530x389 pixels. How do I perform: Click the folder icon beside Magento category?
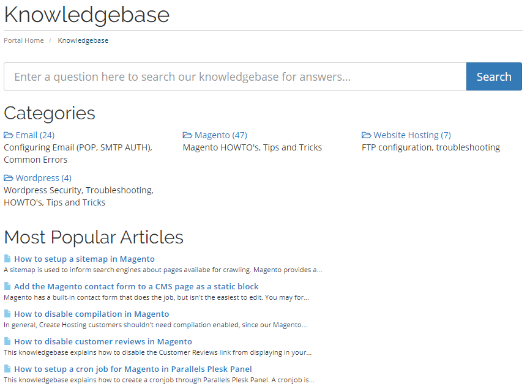point(187,135)
